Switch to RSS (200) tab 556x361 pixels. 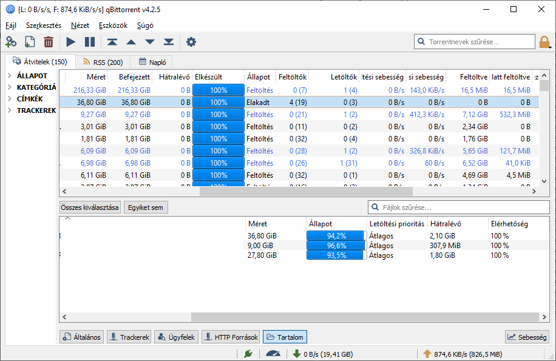pyautogui.click(x=103, y=62)
